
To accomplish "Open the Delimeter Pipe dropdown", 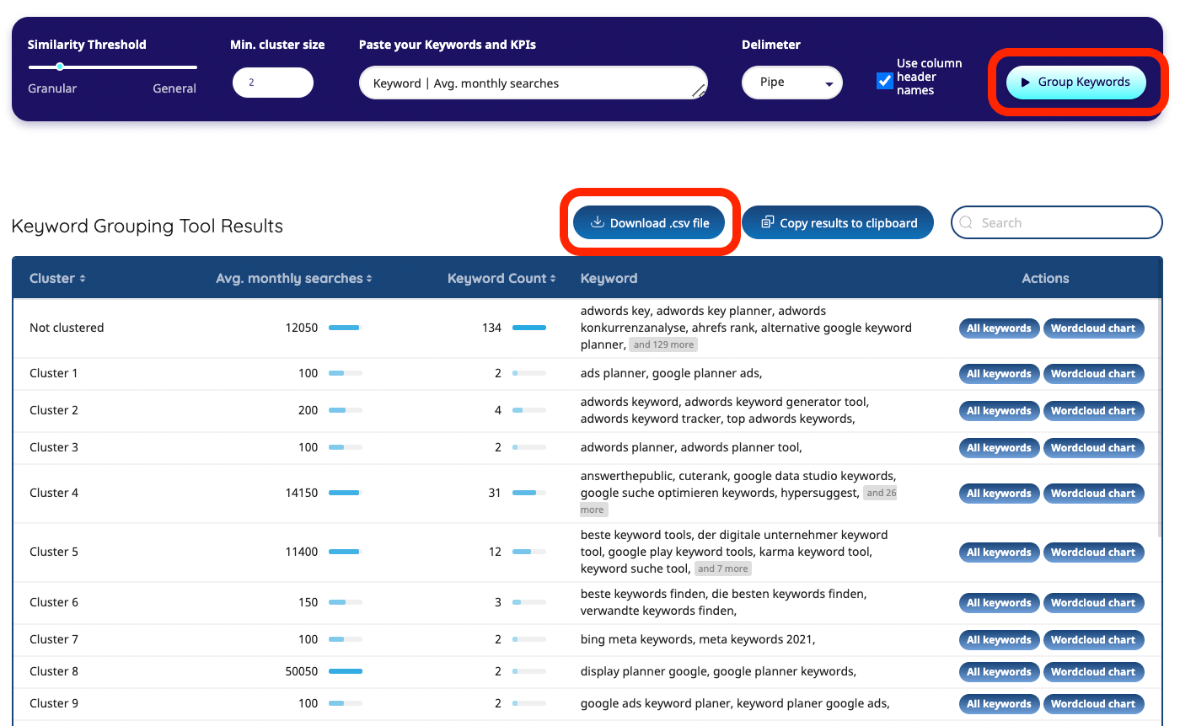I will pyautogui.click(x=792, y=83).
